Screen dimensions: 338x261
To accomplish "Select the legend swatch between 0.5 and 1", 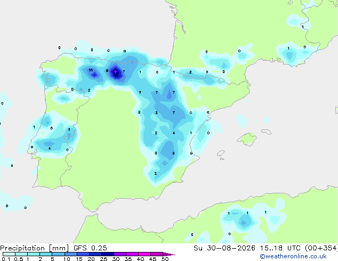I will [21, 254].
